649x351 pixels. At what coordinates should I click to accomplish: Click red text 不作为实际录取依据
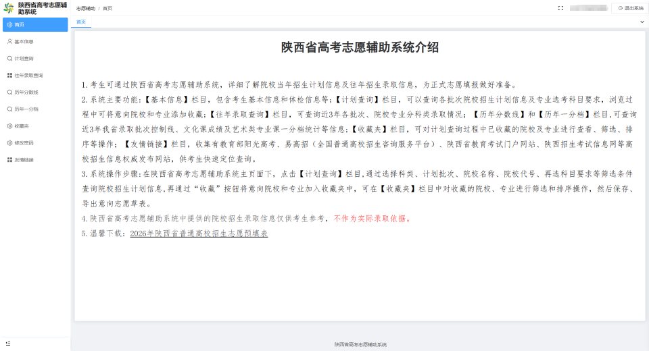point(372,218)
